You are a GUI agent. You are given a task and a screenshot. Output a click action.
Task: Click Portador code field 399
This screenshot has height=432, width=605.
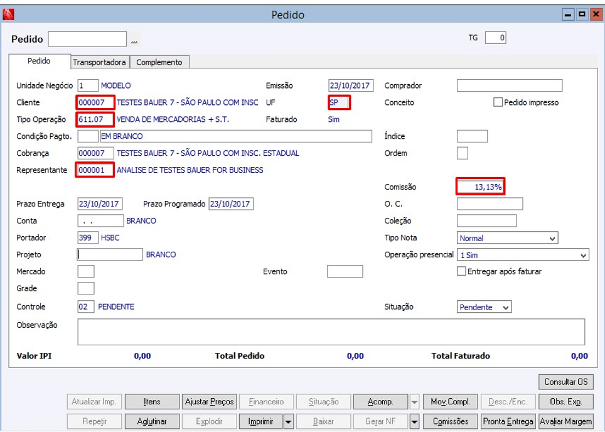[88, 238]
